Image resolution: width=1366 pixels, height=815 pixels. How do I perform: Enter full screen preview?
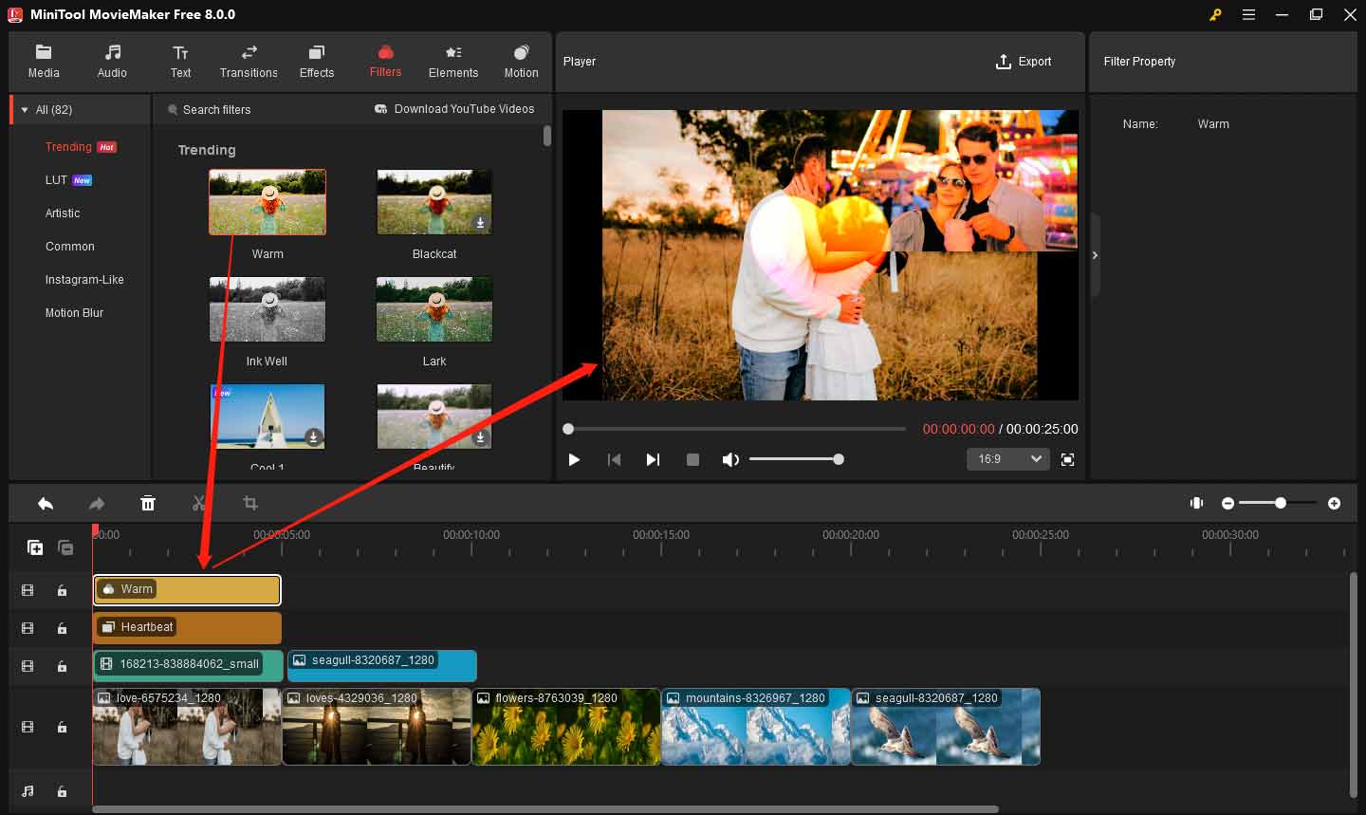[1067, 460]
